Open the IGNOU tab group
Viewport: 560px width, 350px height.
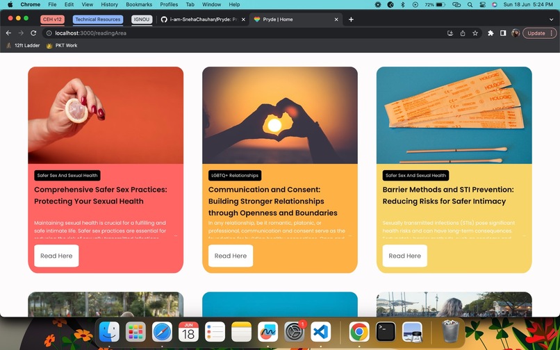click(x=142, y=19)
